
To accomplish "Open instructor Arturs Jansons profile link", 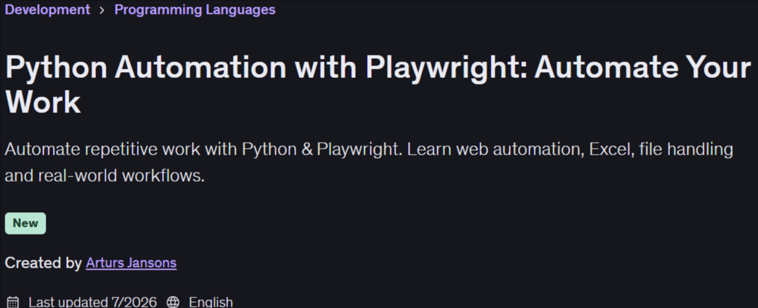I will coord(131,262).
